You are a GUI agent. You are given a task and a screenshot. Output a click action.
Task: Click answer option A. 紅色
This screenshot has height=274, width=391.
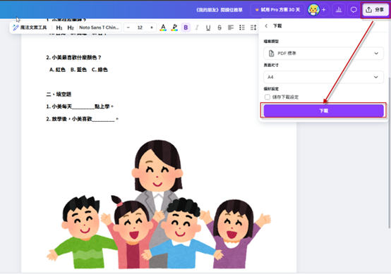coord(57,70)
